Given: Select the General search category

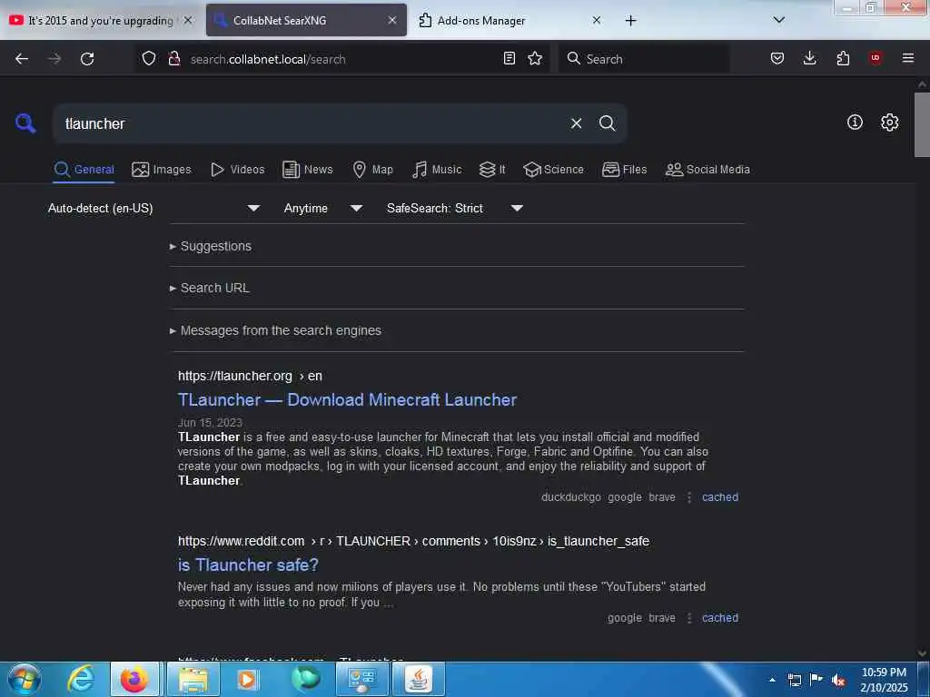Looking at the screenshot, I should [x=84, y=170].
